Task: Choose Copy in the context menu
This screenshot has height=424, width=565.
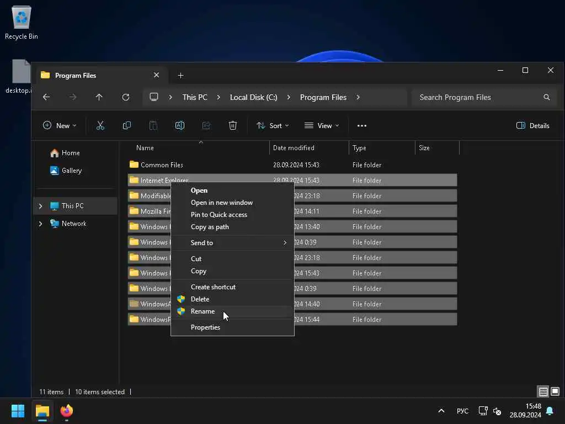Action: (x=232, y=271)
